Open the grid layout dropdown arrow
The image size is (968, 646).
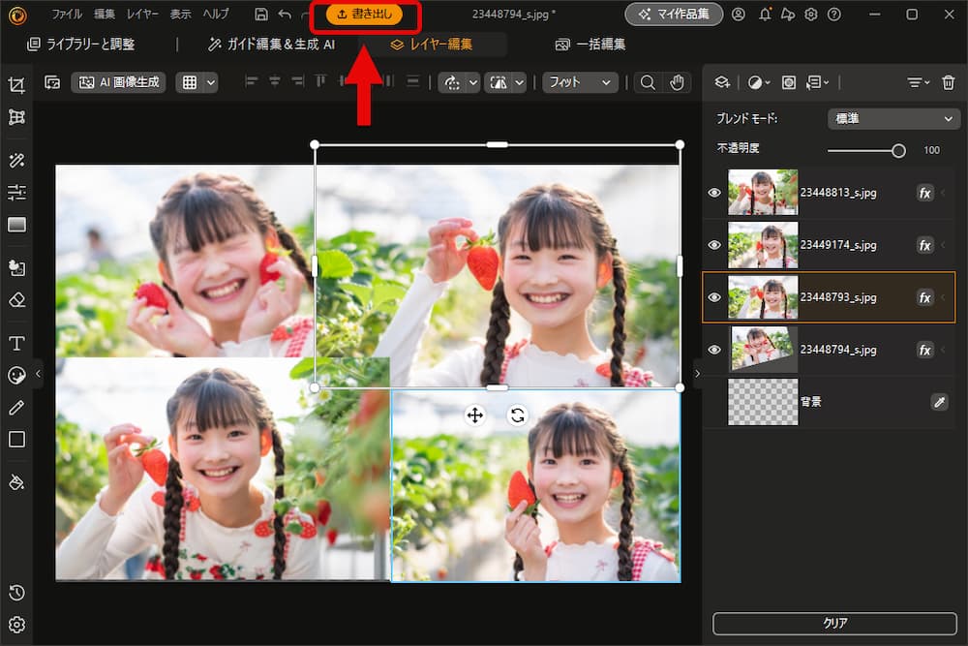point(211,82)
